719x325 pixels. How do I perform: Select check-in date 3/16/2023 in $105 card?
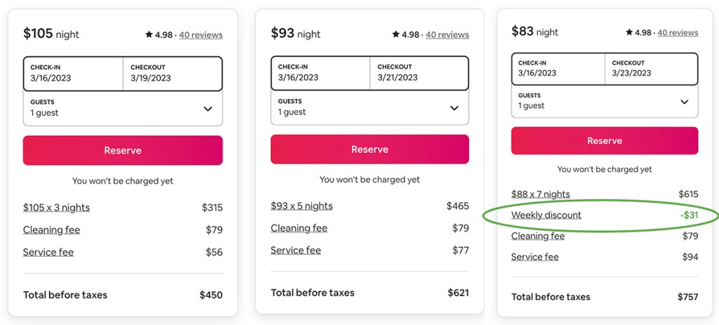point(73,74)
